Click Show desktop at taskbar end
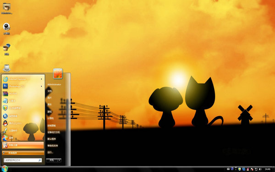 (x=274, y=169)
